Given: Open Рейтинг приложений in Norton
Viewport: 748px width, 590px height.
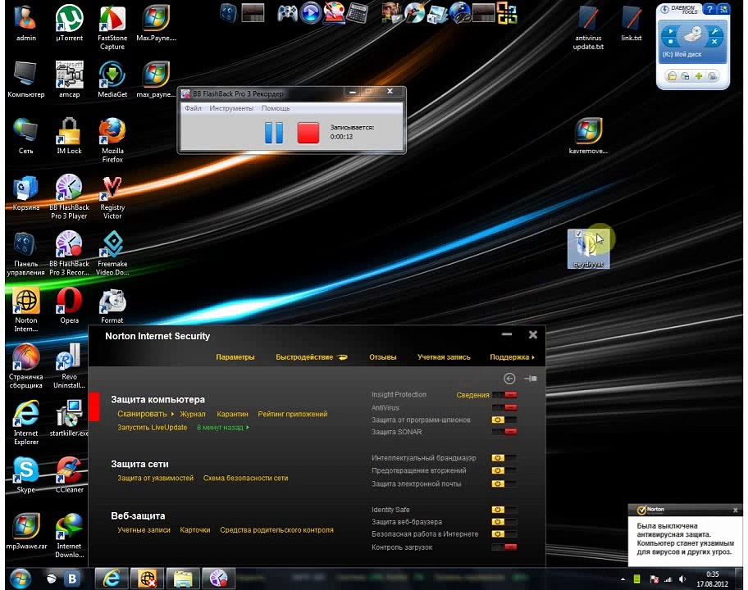Looking at the screenshot, I should (293, 414).
